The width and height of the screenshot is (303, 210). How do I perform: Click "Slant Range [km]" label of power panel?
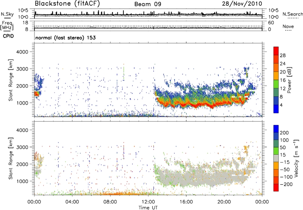pyautogui.click(x=11, y=80)
